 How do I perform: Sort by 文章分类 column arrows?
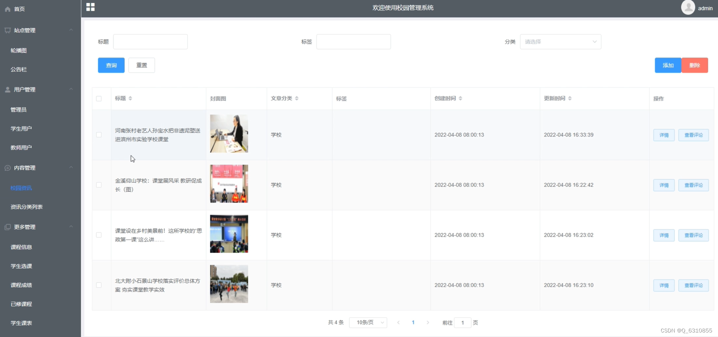[297, 98]
